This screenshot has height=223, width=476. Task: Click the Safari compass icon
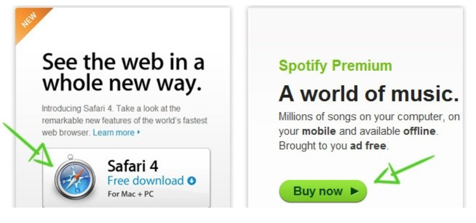point(75,177)
